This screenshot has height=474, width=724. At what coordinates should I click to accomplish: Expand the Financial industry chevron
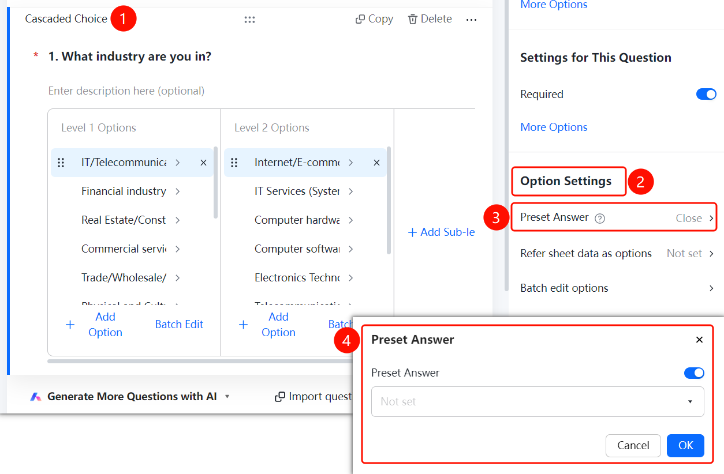tap(177, 191)
